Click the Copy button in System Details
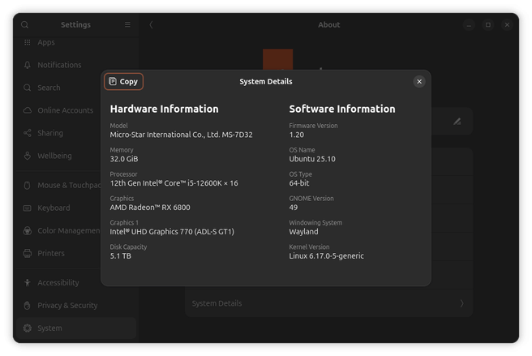 coord(123,81)
